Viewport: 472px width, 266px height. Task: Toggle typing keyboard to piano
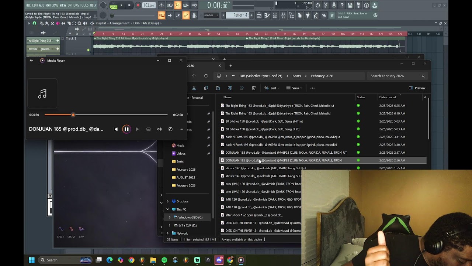coord(162,15)
